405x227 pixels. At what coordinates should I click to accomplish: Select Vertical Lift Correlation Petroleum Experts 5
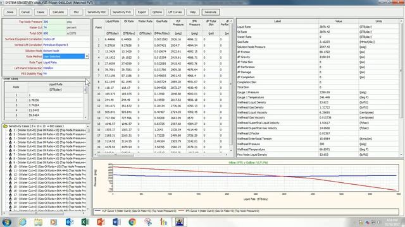(66, 45)
